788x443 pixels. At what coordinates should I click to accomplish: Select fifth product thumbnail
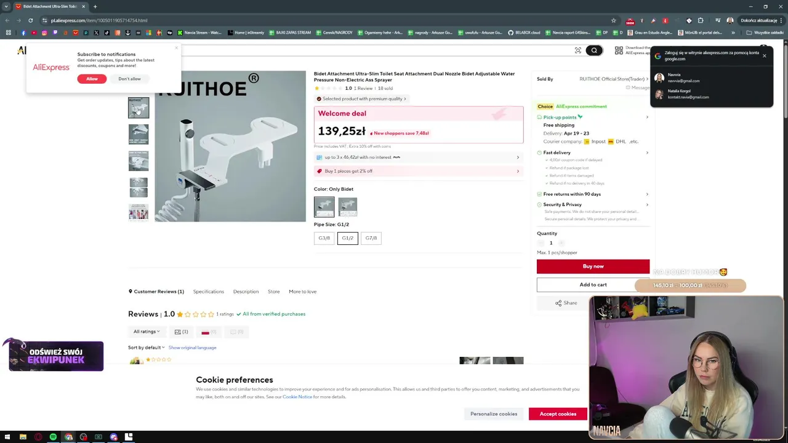coord(139,212)
